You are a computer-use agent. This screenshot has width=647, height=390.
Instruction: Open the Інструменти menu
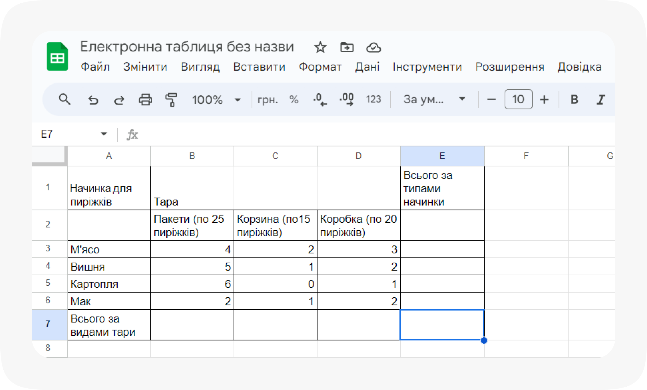click(427, 67)
